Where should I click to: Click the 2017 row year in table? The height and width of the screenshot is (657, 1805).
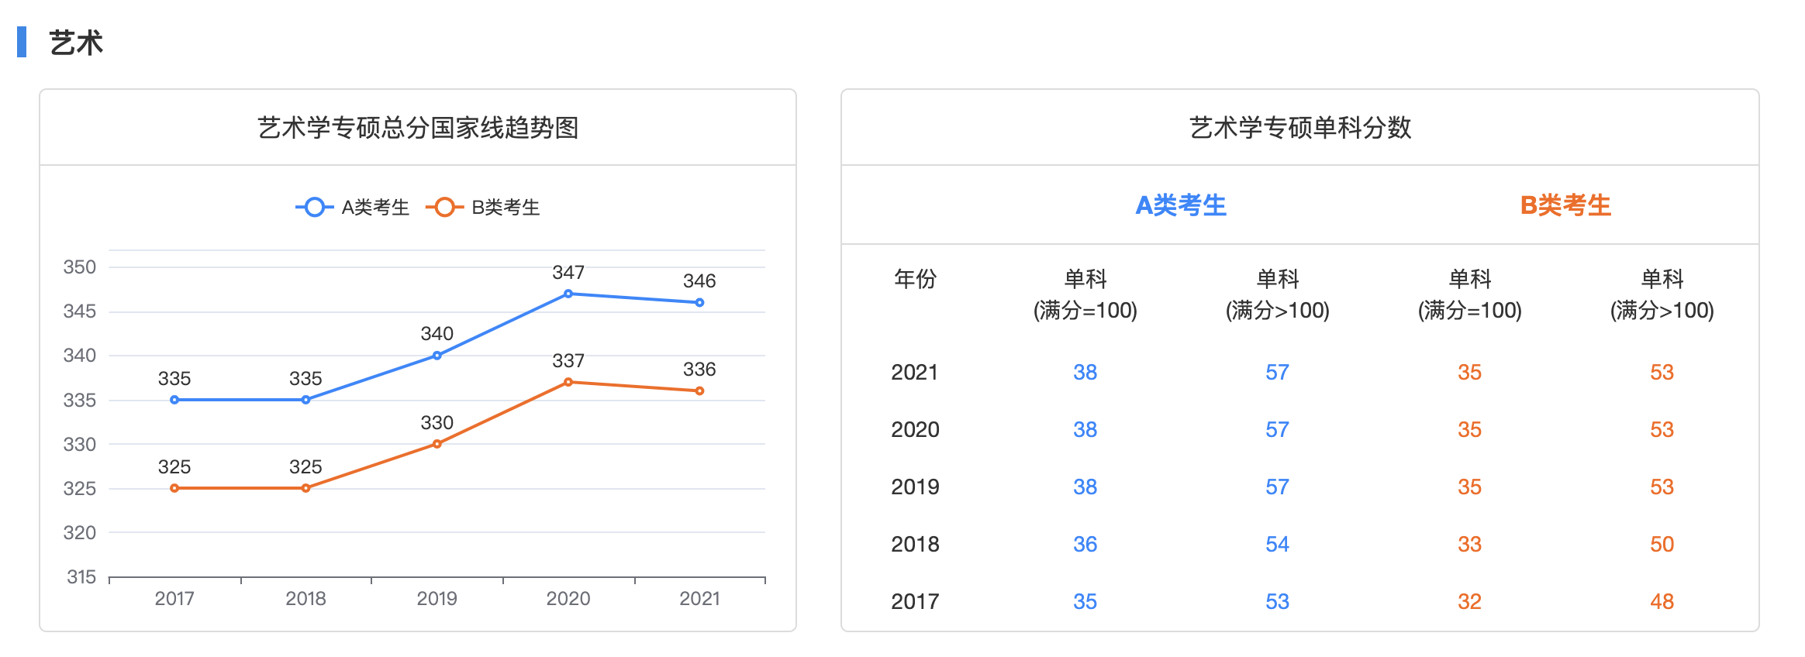click(914, 602)
